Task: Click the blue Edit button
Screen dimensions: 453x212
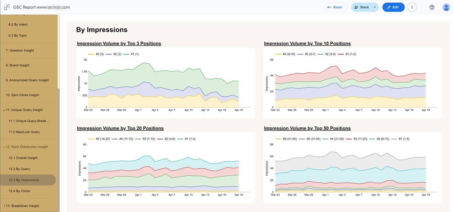Action: [393, 7]
